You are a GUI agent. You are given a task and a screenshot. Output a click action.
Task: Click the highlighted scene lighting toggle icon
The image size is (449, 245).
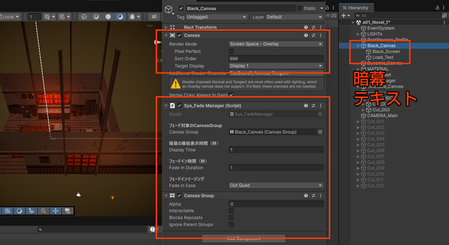coord(120,16)
